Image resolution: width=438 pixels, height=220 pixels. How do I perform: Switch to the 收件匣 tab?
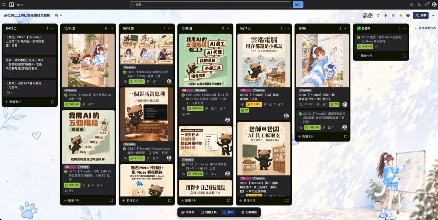pyautogui.click(x=188, y=212)
